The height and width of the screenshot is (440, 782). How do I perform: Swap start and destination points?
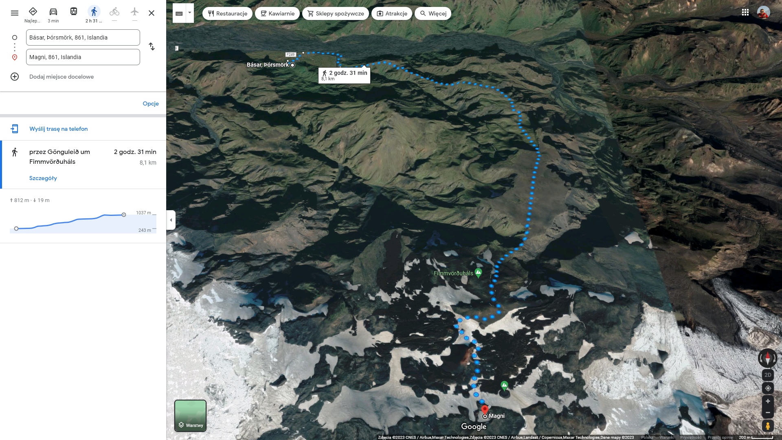click(152, 46)
